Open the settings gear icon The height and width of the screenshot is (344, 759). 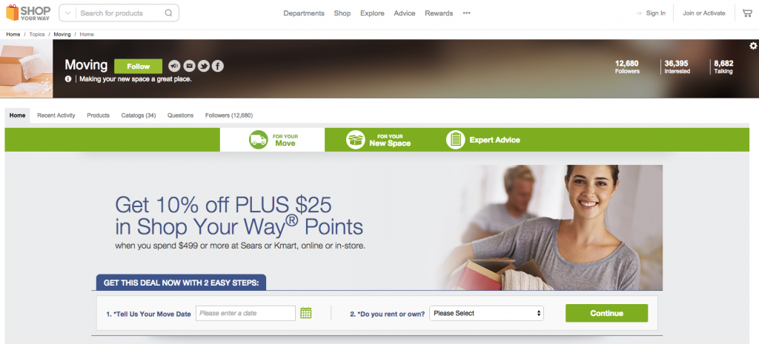[753, 46]
